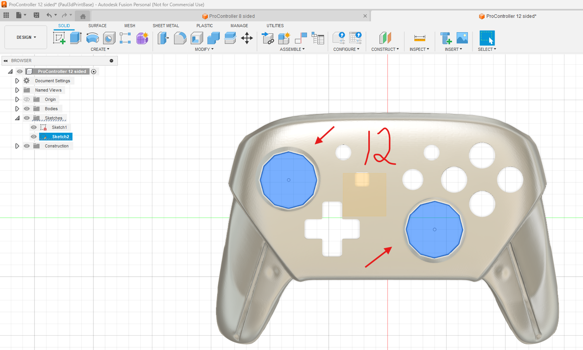Switch to the PLASTIC tab
This screenshot has width=583, height=350.
205,26
